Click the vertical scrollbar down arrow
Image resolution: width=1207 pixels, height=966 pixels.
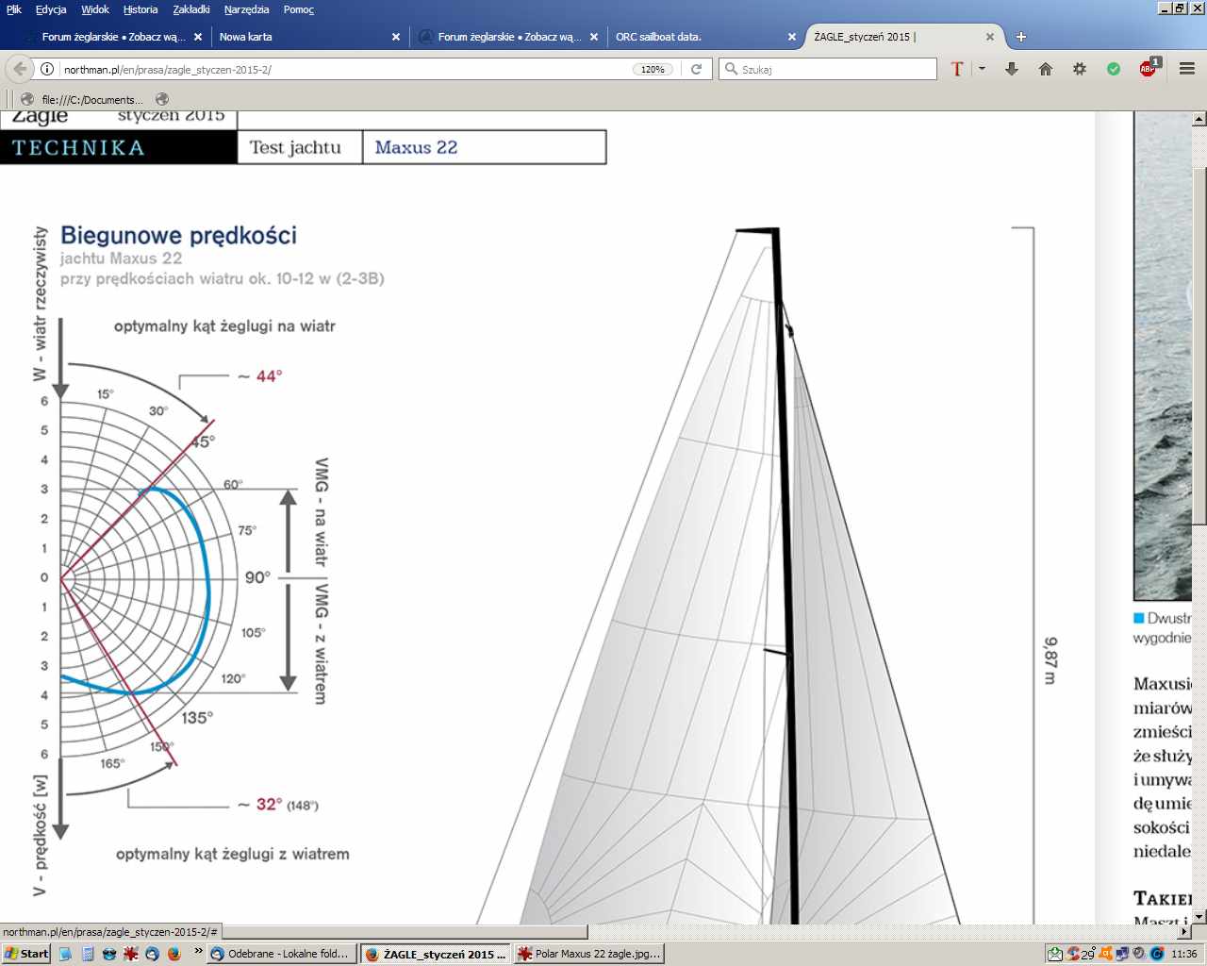(x=1199, y=916)
